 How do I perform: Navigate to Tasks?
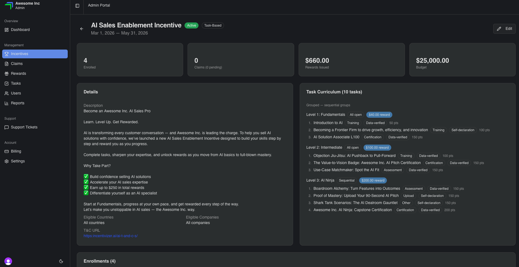pos(35,84)
